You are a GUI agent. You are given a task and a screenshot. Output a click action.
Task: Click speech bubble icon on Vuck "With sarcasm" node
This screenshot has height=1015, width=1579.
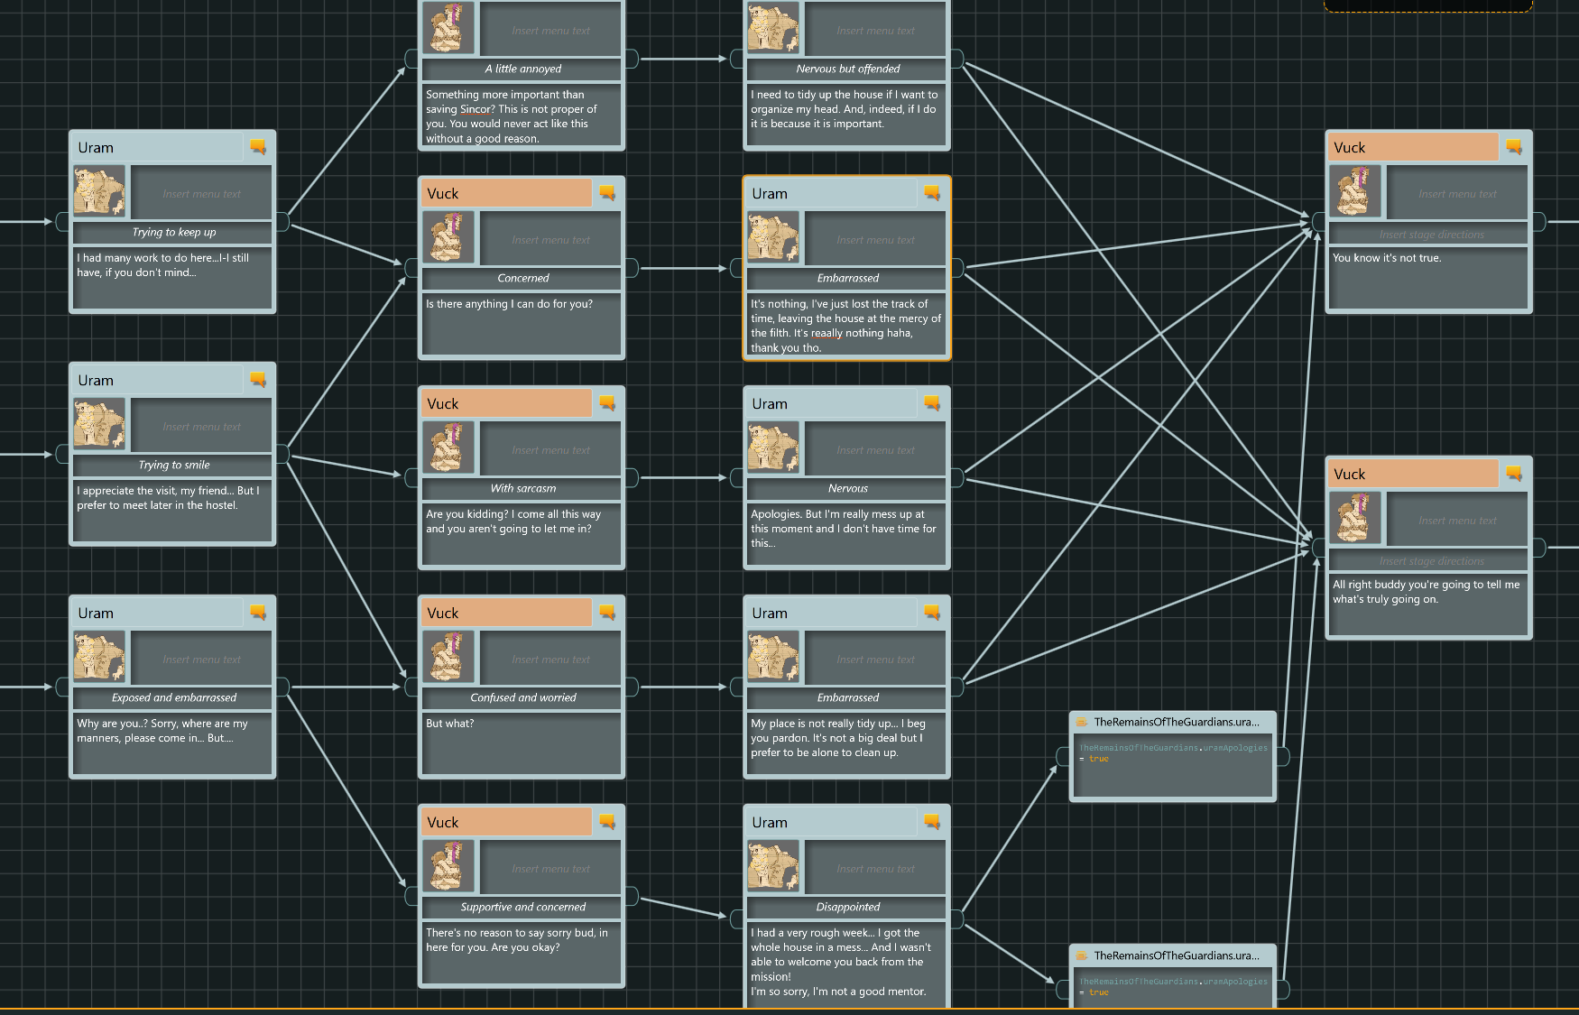tap(607, 403)
